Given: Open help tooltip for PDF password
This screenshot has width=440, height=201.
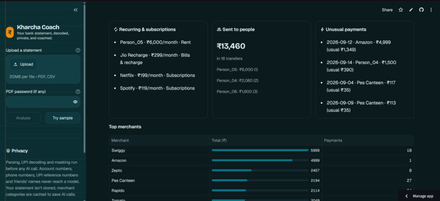Looking at the screenshot, I should click(78, 92).
